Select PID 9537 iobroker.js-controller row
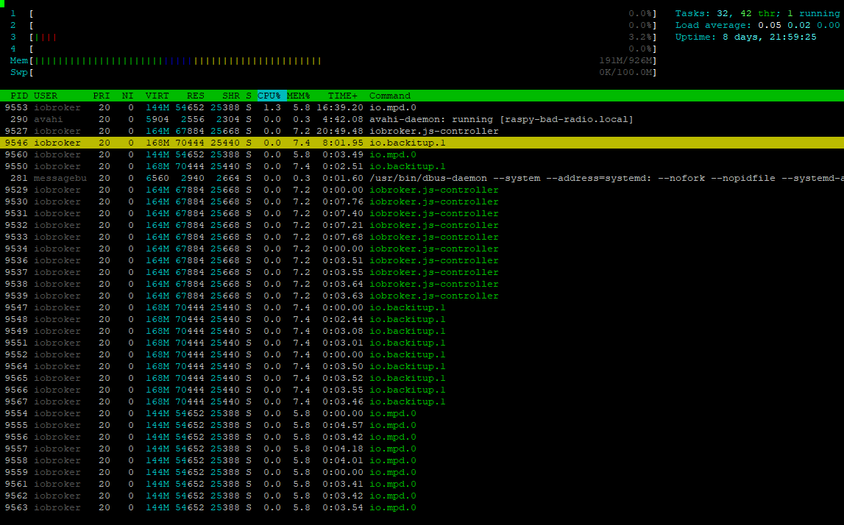The width and height of the screenshot is (844, 525). tap(422, 272)
